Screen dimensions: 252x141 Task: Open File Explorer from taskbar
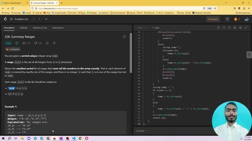coord(22,138)
